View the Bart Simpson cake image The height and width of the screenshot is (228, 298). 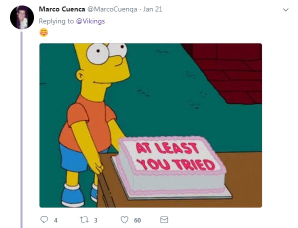150,125
